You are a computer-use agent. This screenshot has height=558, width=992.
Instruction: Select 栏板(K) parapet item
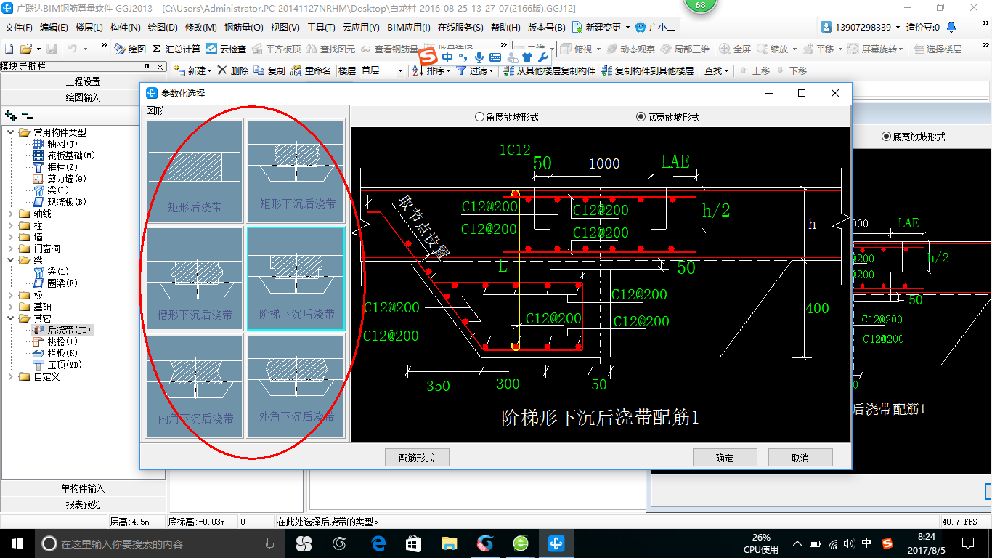pos(55,353)
